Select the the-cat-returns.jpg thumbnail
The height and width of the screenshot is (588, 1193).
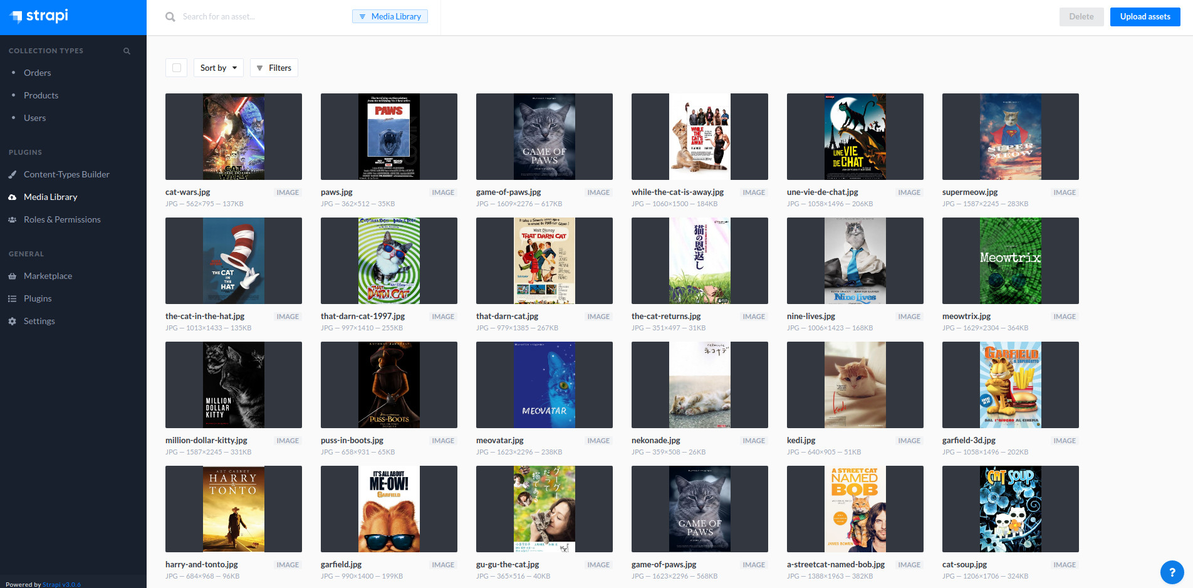700,261
